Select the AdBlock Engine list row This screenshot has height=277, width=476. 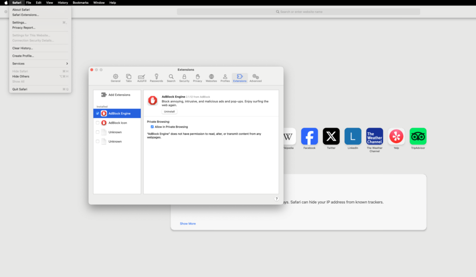coord(117,113)
